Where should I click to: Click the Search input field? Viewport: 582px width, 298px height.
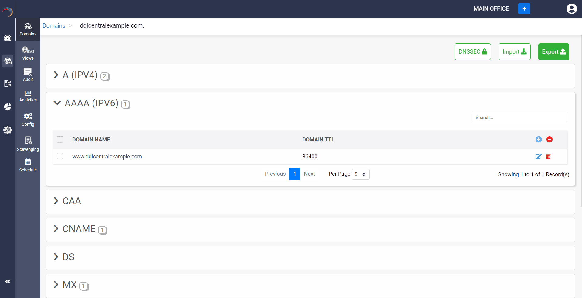[x=519, y=118]
